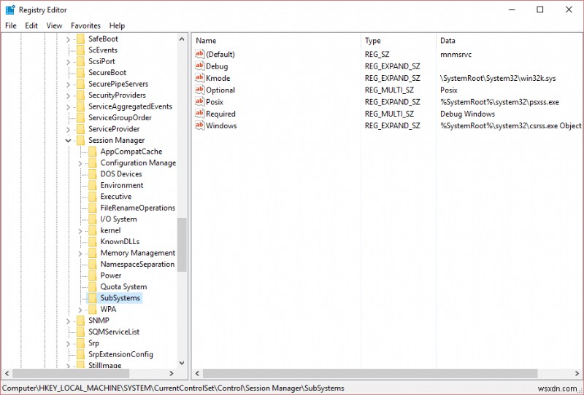Click the values pane horizontal scroll right arrow

577,373
